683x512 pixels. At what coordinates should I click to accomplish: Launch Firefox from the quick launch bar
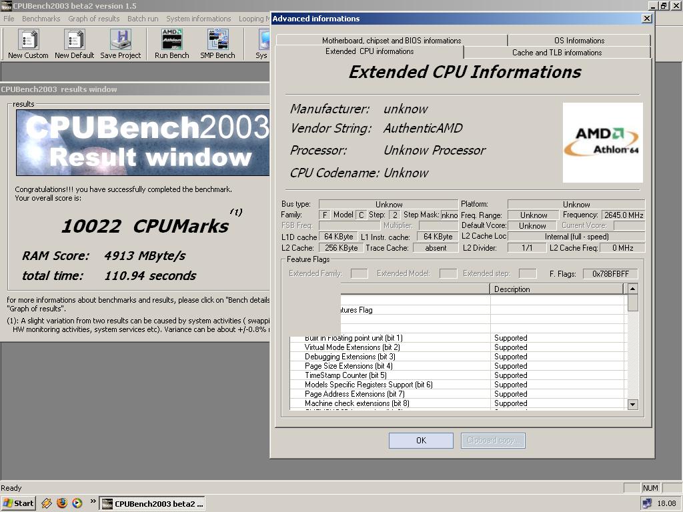[62, 503]
